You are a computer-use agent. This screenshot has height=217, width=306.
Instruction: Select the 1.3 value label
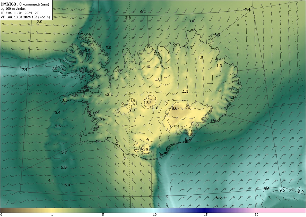219,66
